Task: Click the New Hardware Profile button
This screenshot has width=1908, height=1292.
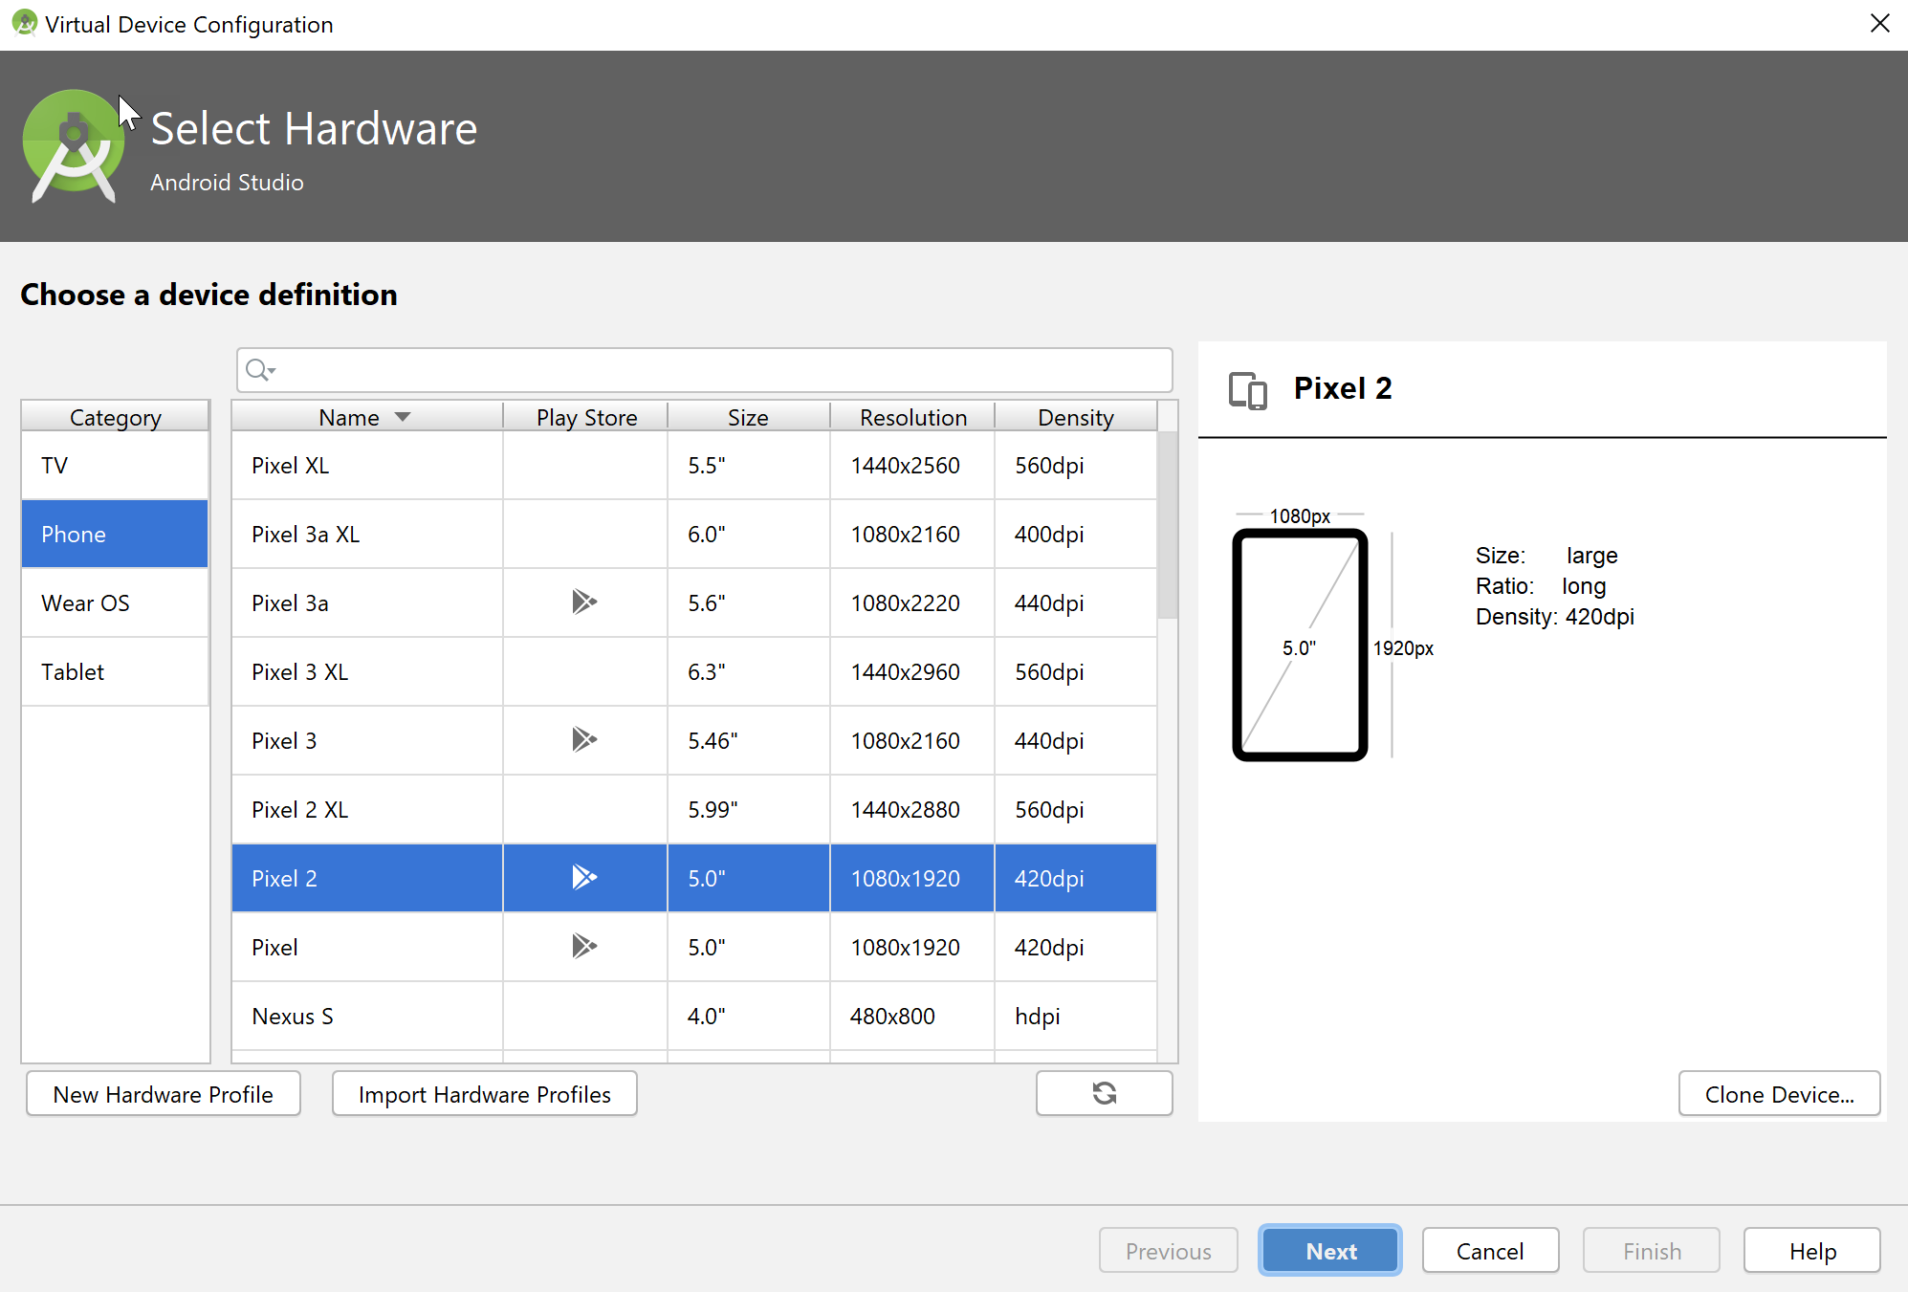Action: [x=163, y=1094]
